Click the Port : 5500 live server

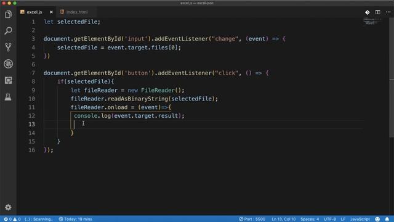(252, 220)
